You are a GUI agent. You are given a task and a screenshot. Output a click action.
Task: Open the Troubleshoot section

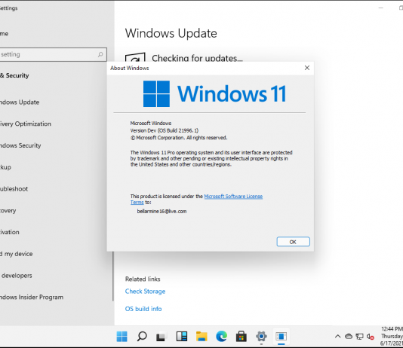(14, 189)
